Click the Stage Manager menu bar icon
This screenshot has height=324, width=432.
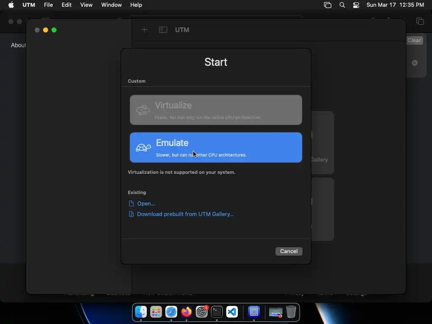(327, 5)
